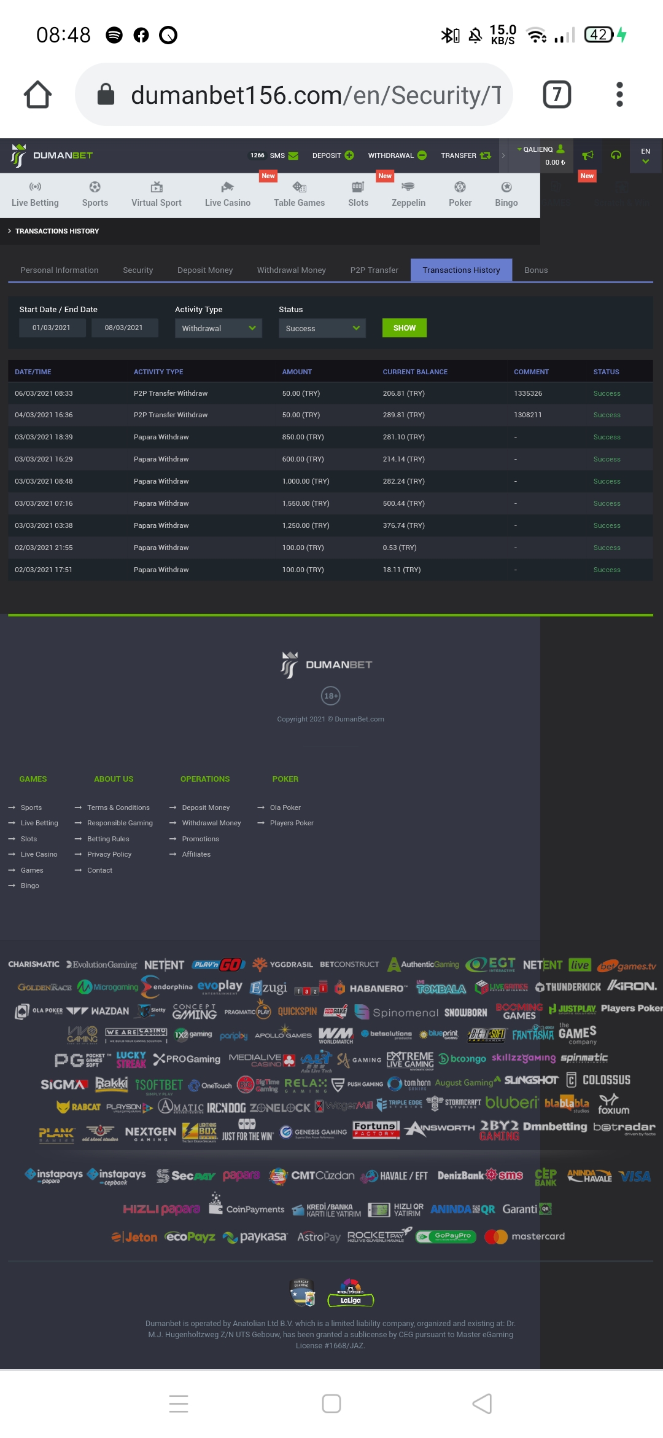
Task: Click the Deposit plus icon
Action: (x=349, y=155)
